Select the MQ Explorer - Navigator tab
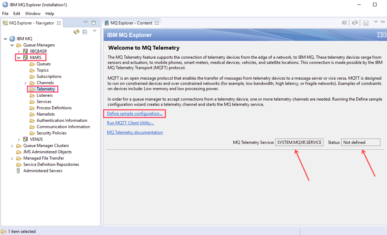The image size is (387, 235). pyautogui.click(x=31, y=23)
